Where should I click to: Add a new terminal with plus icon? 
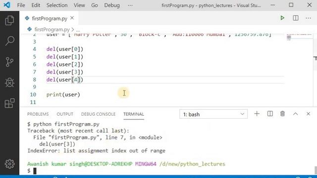[257, 114]
